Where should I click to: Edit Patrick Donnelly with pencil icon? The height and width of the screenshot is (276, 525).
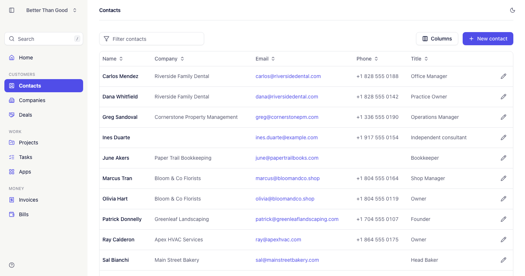point(503,219)
